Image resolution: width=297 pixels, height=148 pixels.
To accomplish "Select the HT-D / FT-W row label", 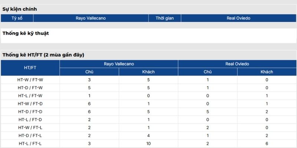I will click(x=30, y=88).
